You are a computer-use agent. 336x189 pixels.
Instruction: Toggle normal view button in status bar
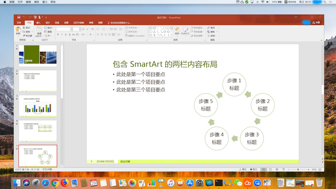[264, 170]
